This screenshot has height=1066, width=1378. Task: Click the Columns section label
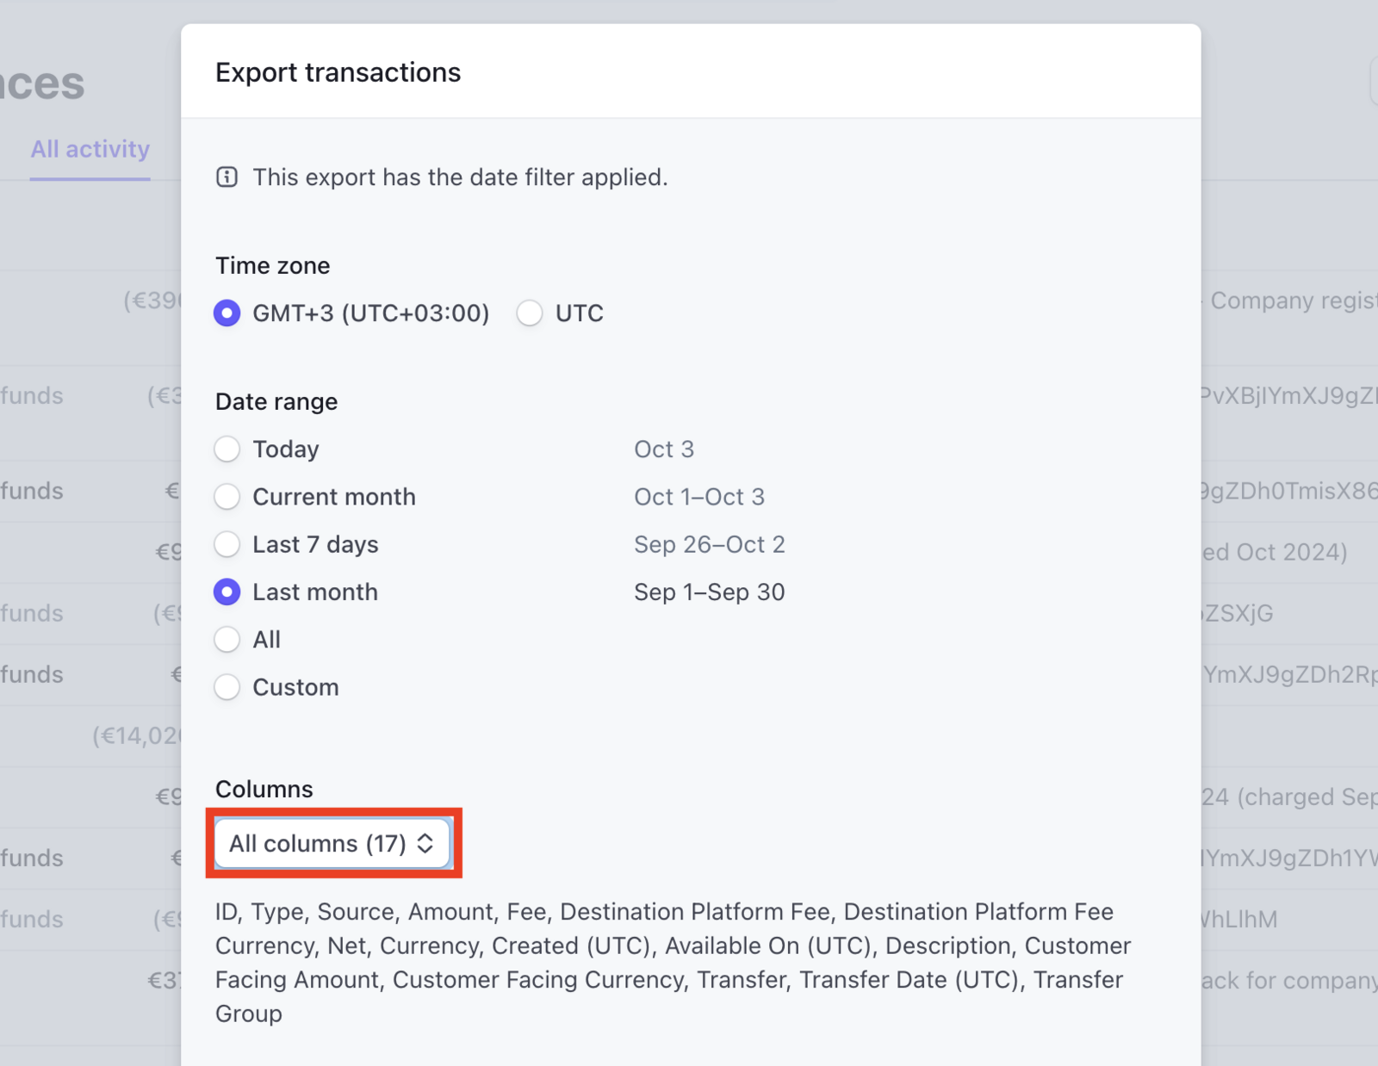click(x=264, y=789)
